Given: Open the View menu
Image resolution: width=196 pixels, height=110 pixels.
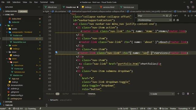Looking at the screenshot, I should pos(25,2).
